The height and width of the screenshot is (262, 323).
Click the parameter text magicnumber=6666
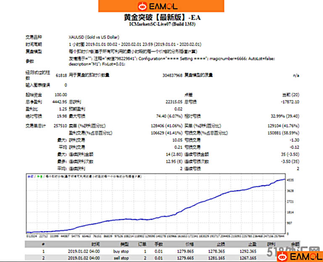coord(228,59)
